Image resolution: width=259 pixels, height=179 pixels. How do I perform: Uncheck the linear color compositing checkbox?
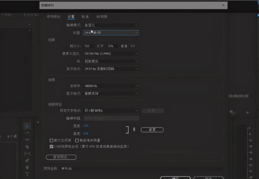[x=51, y=146]
